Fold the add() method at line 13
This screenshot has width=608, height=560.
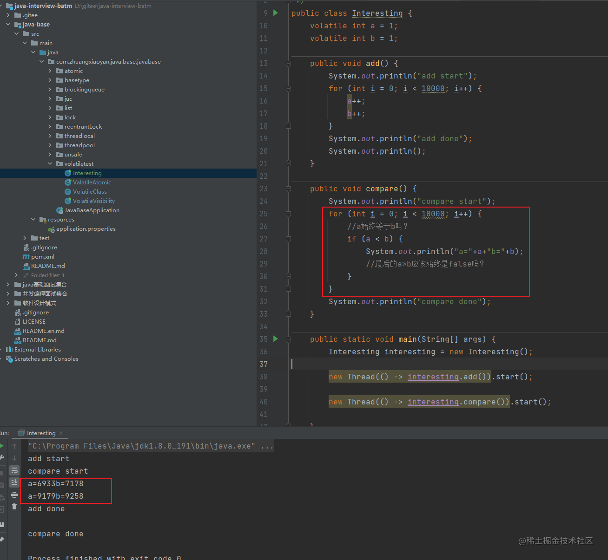click(288, 64)
